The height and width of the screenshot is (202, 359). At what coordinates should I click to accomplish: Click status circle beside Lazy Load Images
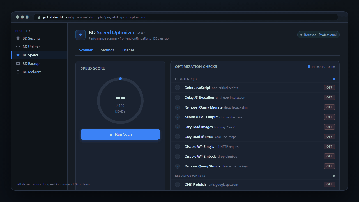[x=178, y=127]
